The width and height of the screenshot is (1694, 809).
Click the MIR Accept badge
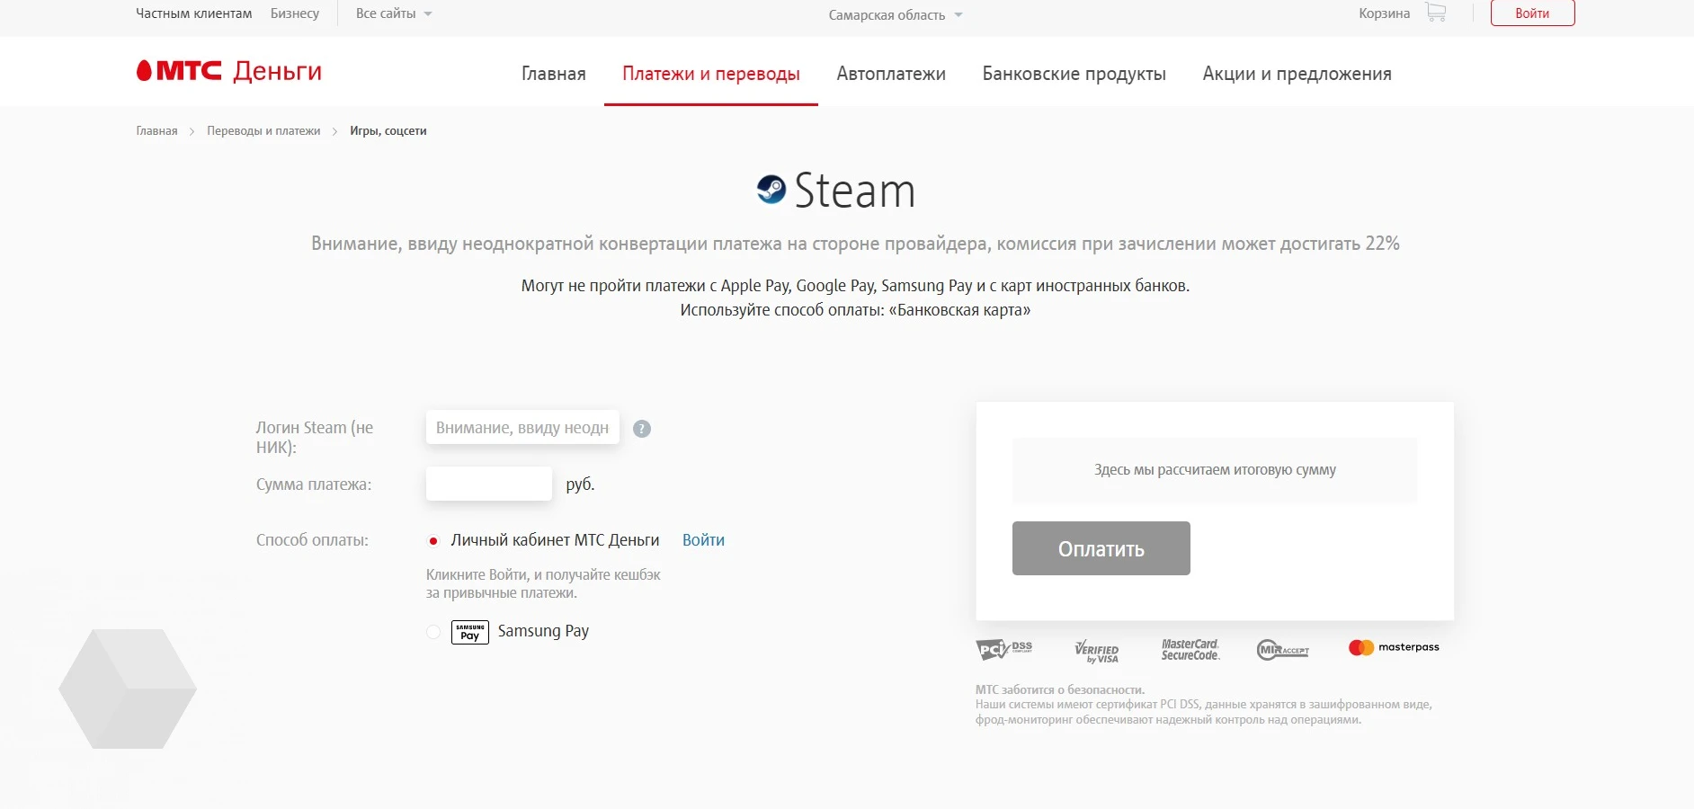point(1283,650)
